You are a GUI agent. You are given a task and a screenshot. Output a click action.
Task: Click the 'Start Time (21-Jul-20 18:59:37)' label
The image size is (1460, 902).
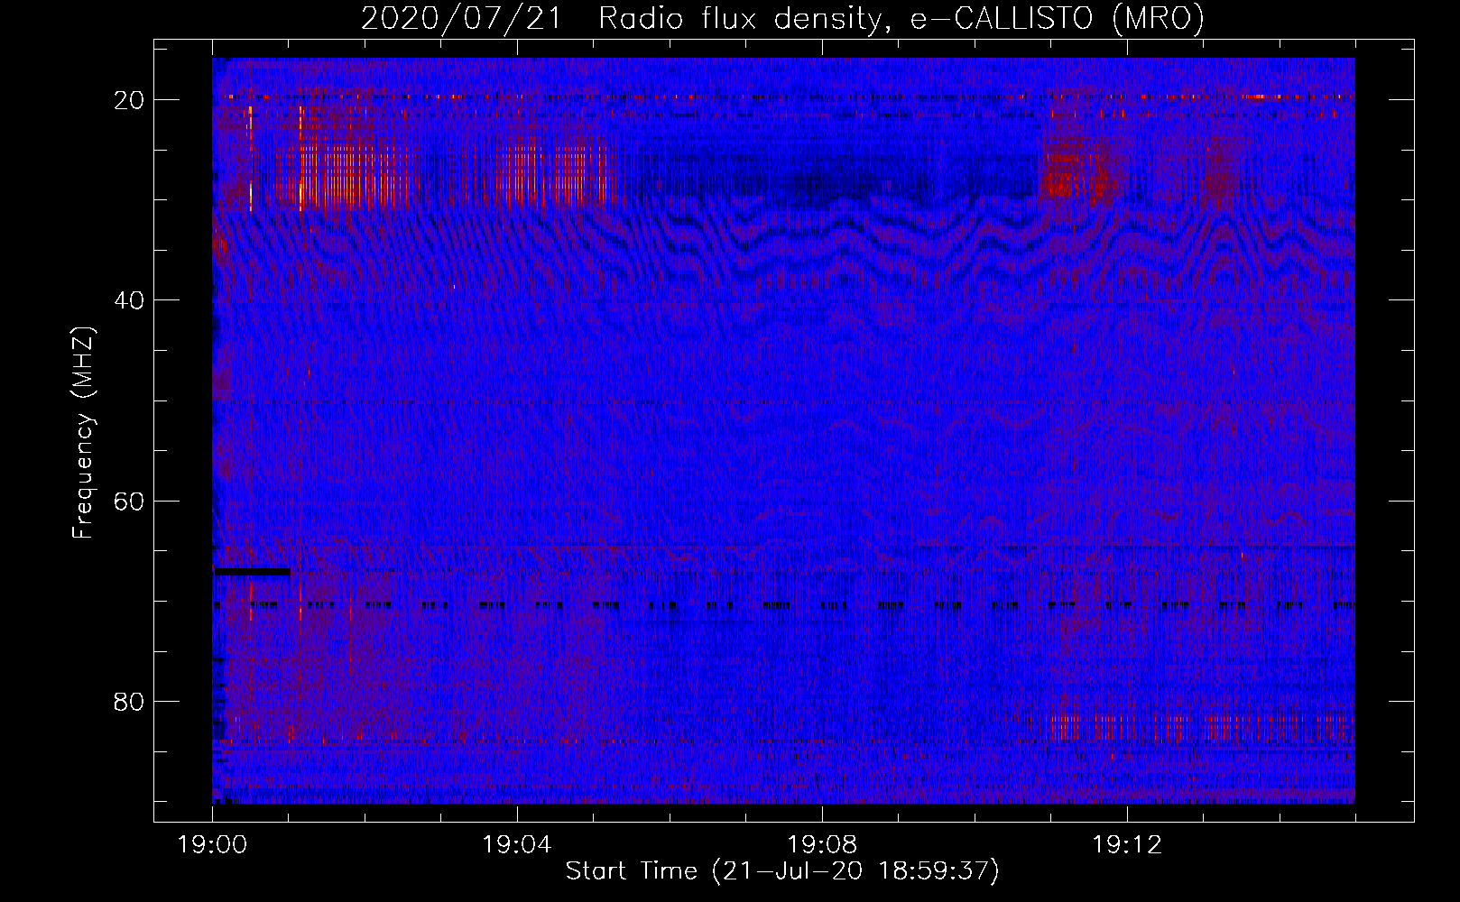point(782,871)
